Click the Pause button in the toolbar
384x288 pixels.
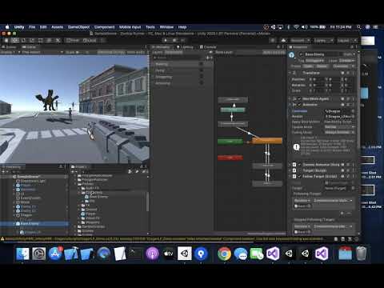(x=174, y=40)
